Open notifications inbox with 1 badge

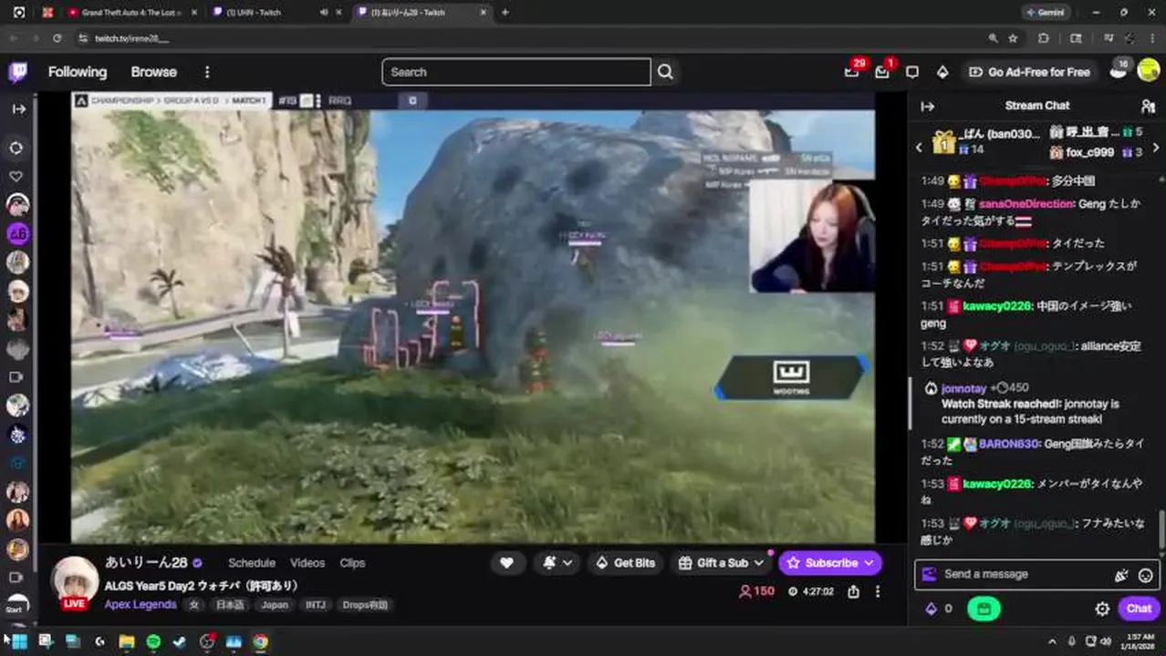click(x=881, y=72)
